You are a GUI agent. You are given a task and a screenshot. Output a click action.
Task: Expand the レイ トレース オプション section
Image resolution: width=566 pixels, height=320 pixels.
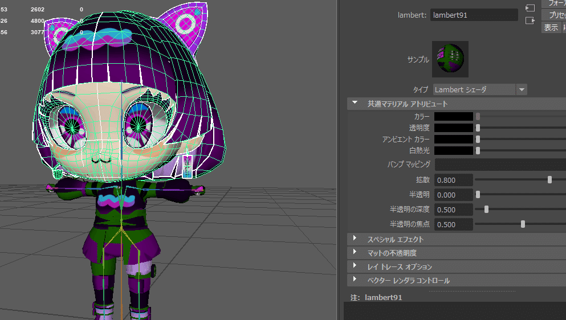coord(355,266)
